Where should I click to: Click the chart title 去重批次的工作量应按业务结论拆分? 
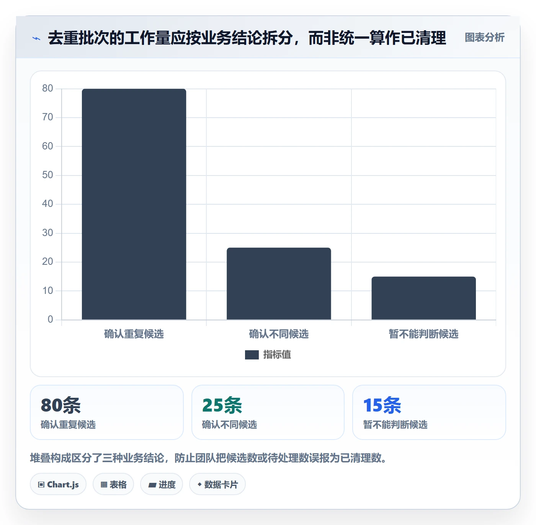point(247,38)
